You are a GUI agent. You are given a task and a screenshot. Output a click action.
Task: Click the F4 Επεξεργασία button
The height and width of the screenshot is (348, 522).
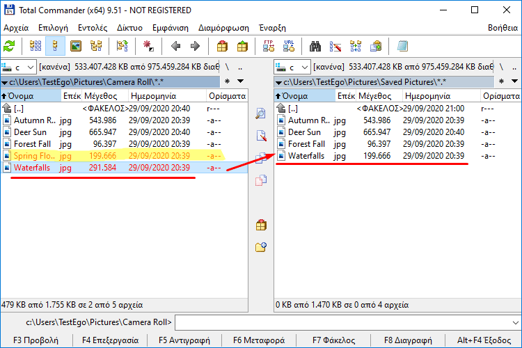coord(110,340)
